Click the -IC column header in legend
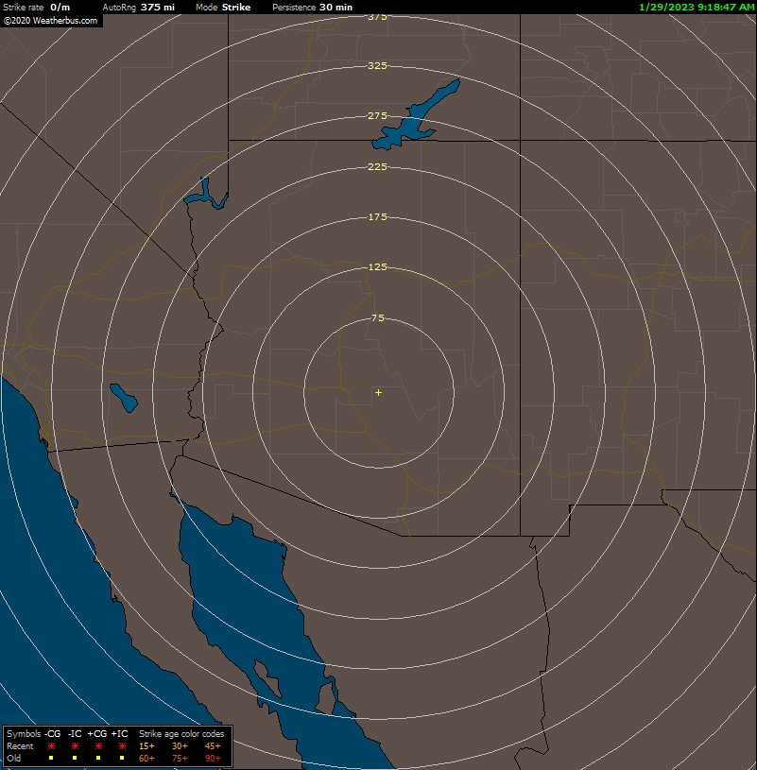757x770 pixels. pos(75,734)
